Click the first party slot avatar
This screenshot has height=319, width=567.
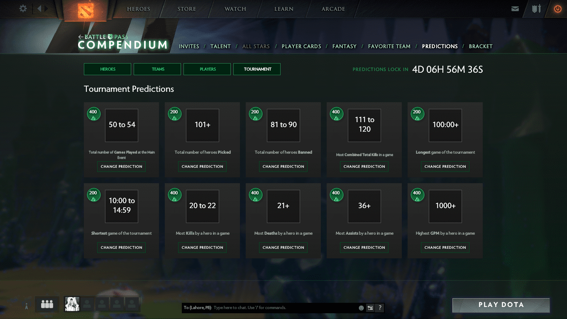tap(72, 304)
